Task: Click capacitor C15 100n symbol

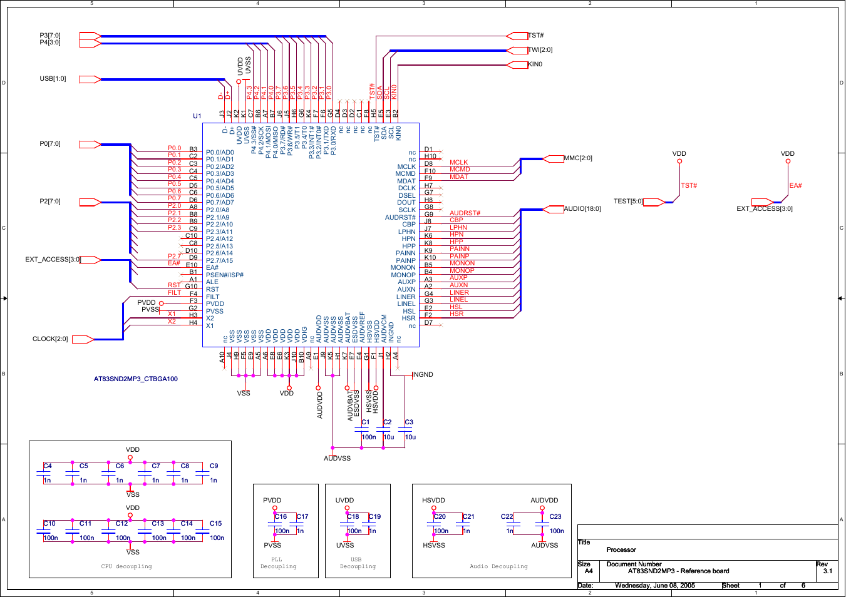Action: pos(202,531)
